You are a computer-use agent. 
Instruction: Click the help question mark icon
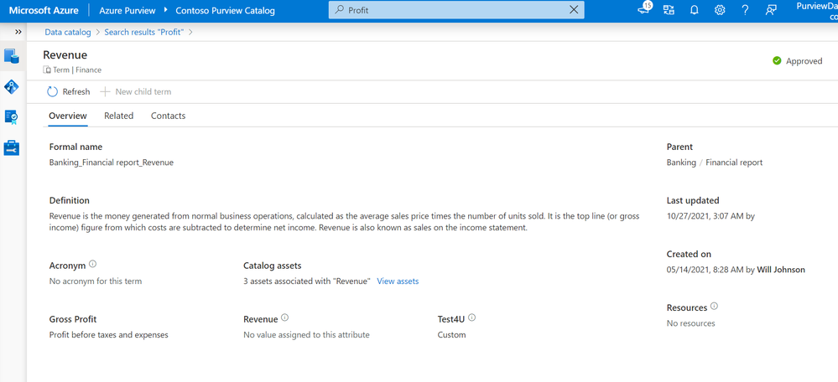(x=745, y=10)
